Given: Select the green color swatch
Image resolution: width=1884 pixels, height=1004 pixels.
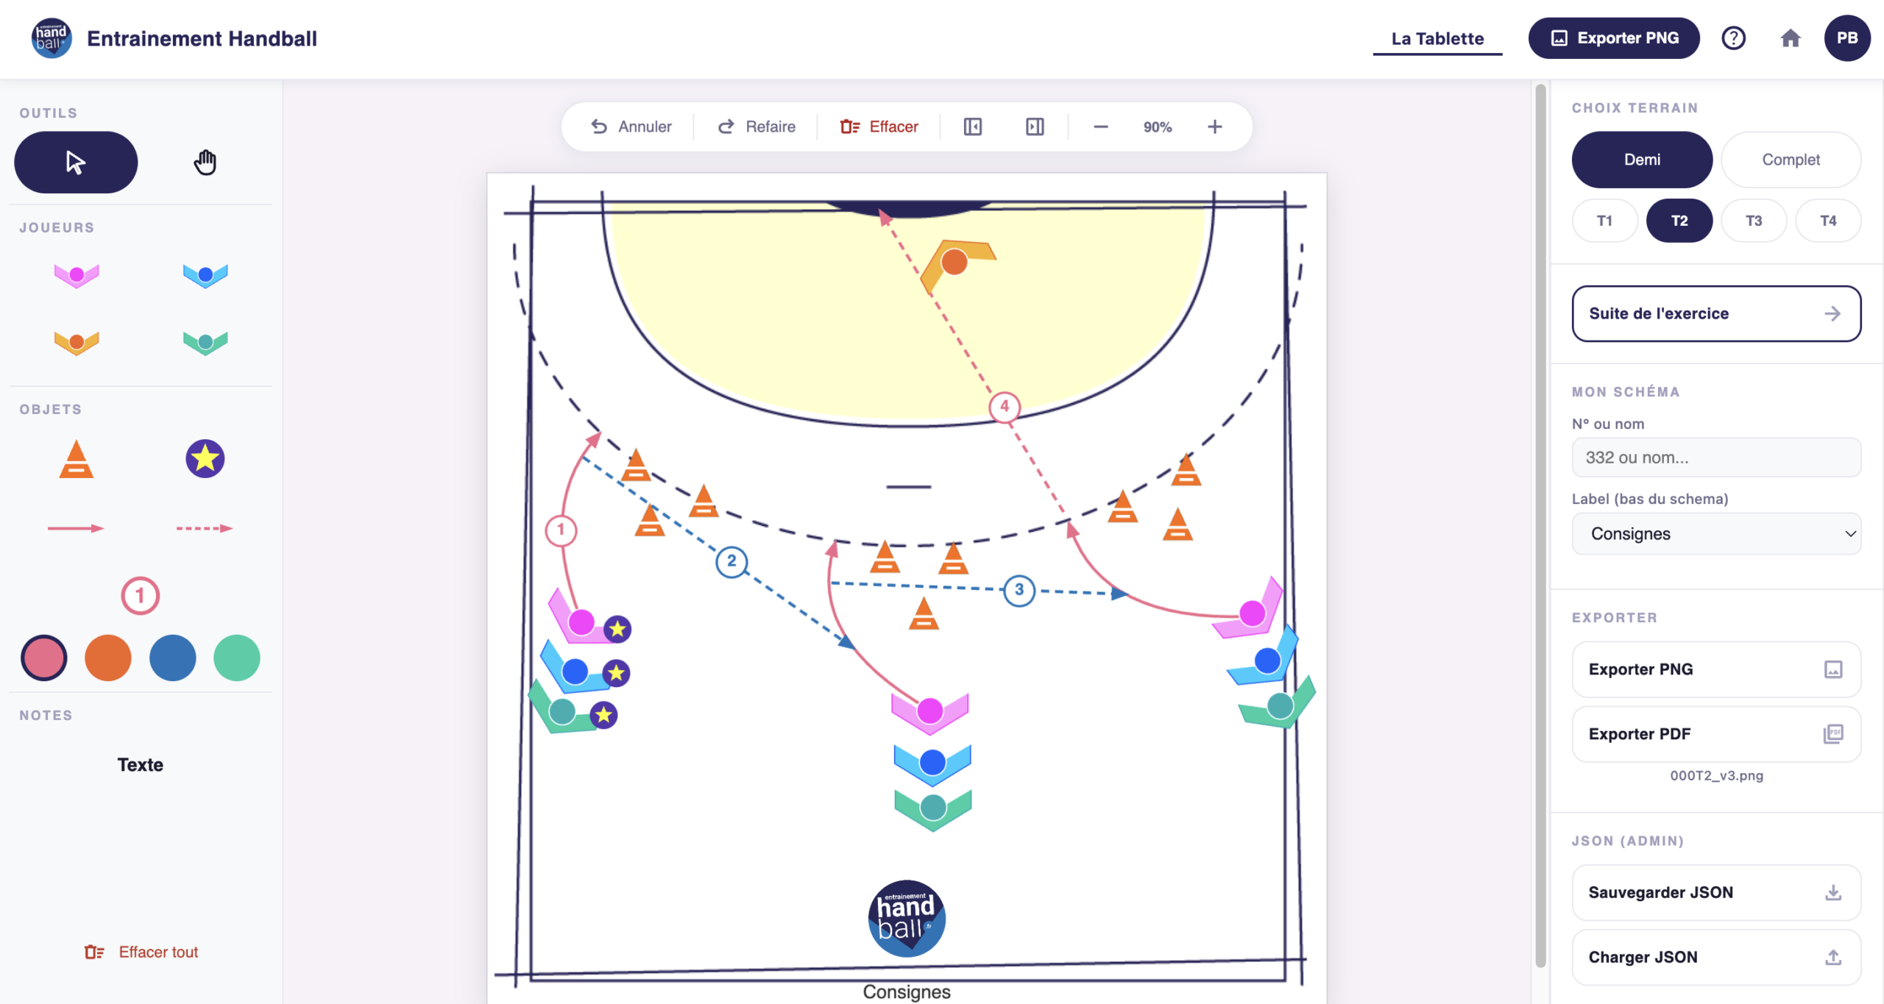Looking at the screenshot, I should coord(236,658).
